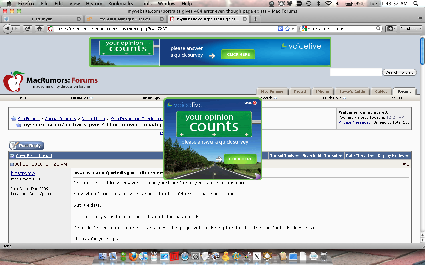425x265 pixels.
Task: Choose search engine via the Google icon dropdown
Action: [x=306, y=29]
